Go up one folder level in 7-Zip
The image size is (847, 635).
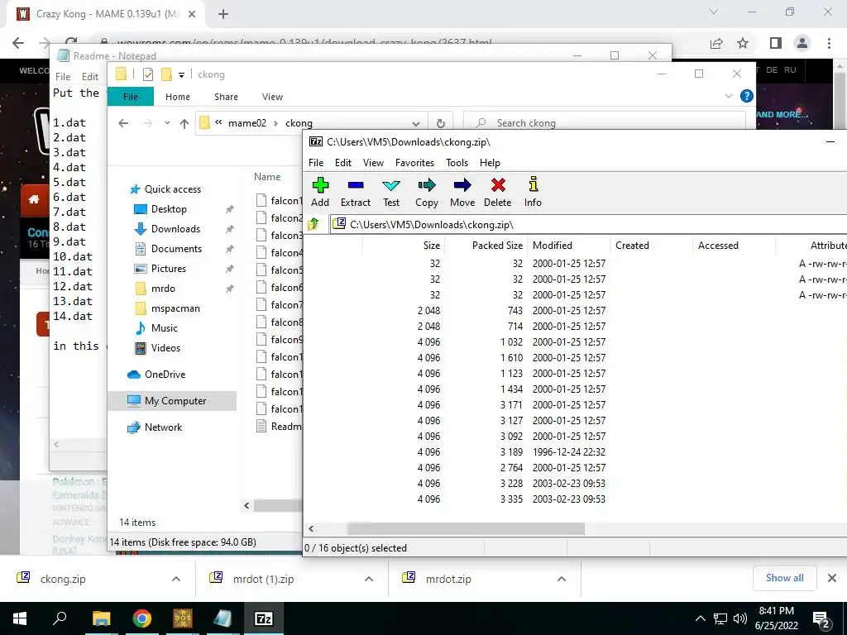(x=313, y=223)
